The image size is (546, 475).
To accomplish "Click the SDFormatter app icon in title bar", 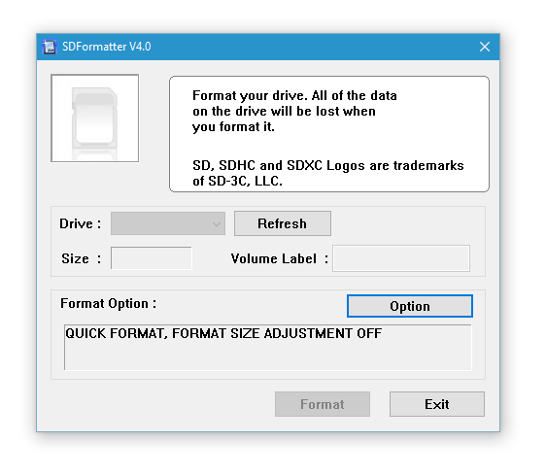I will pos(50,47).
